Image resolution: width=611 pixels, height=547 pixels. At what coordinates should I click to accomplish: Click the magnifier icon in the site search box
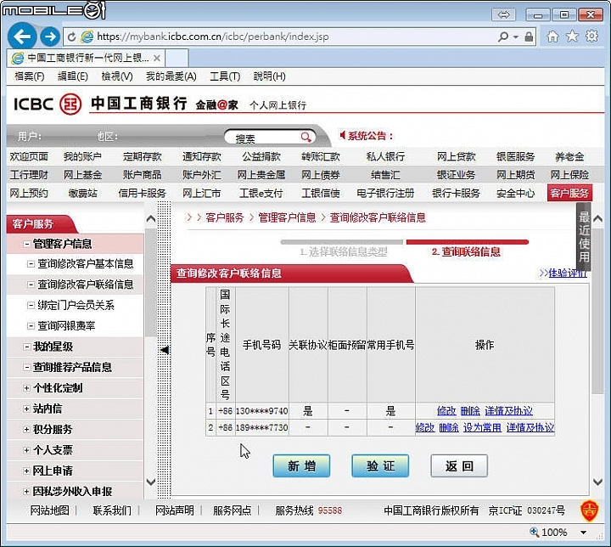click(305, 137)
